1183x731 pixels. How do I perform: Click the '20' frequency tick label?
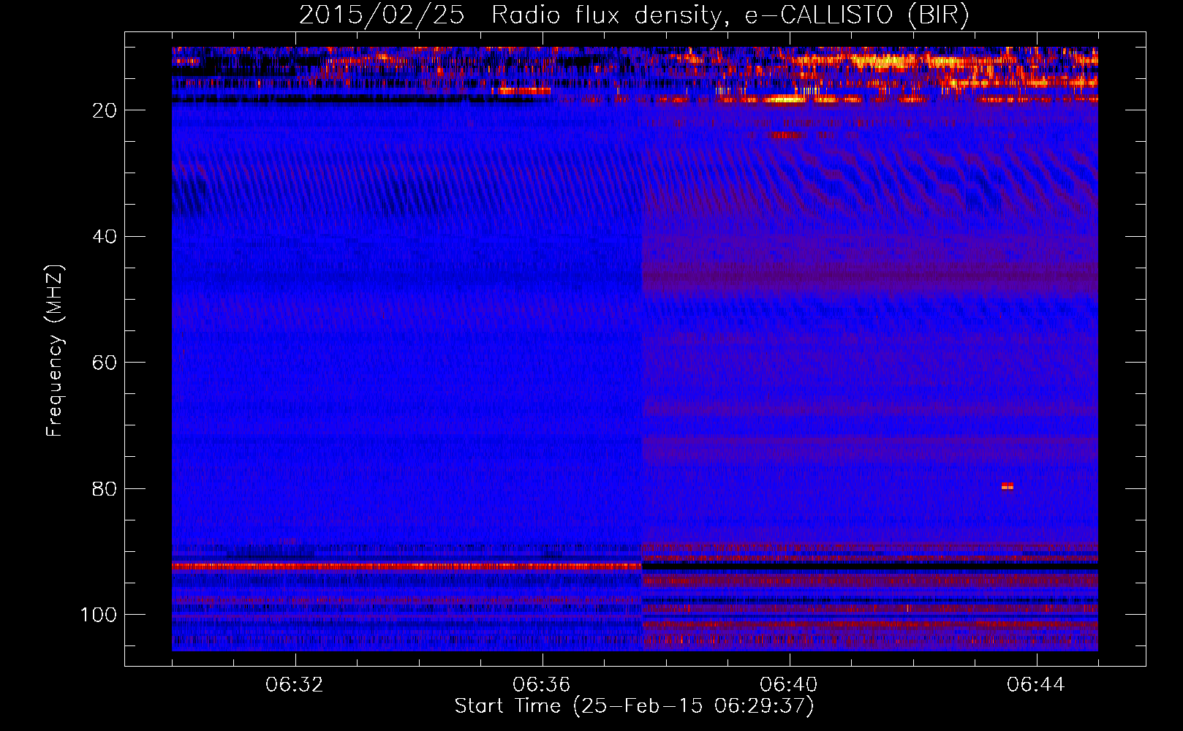[x=105, y=110]
